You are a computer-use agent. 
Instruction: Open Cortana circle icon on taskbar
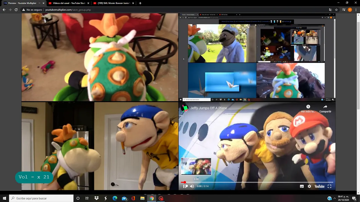pos(78,198)
